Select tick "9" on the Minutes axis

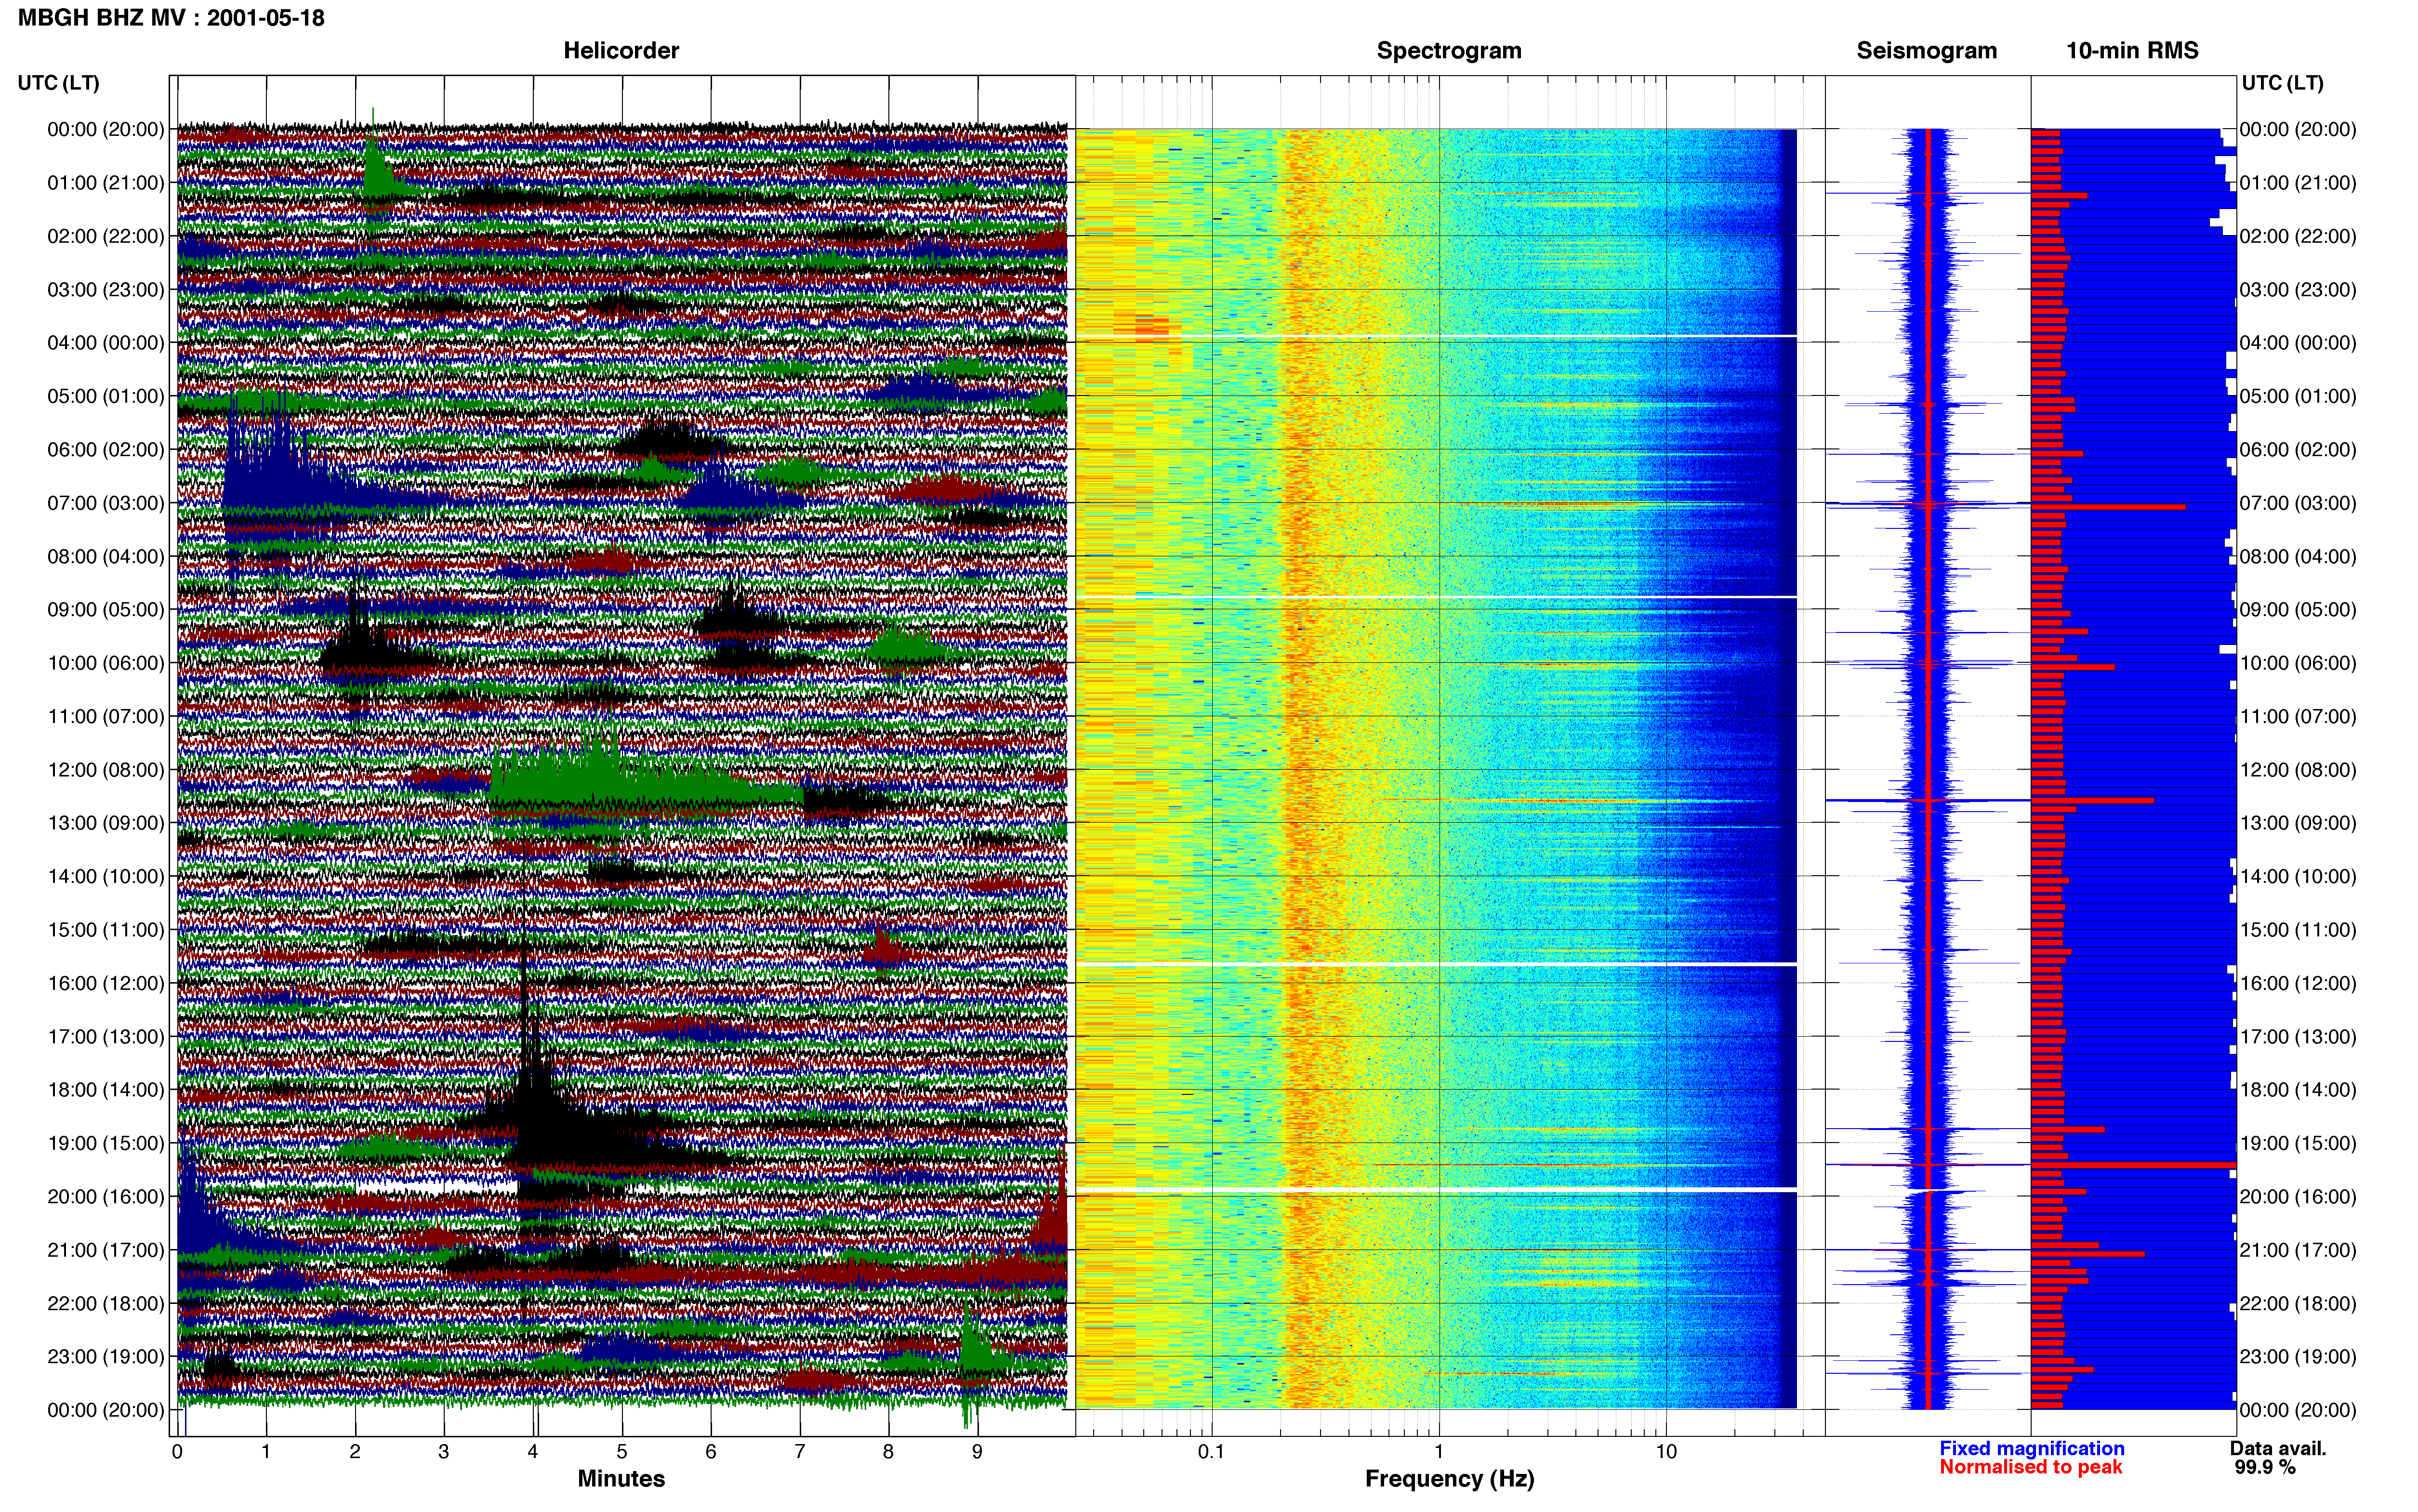tap(977, 1452)
